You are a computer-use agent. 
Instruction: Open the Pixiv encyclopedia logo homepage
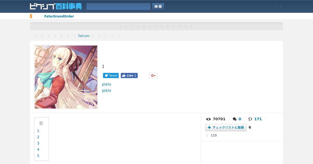click(56, 6)
